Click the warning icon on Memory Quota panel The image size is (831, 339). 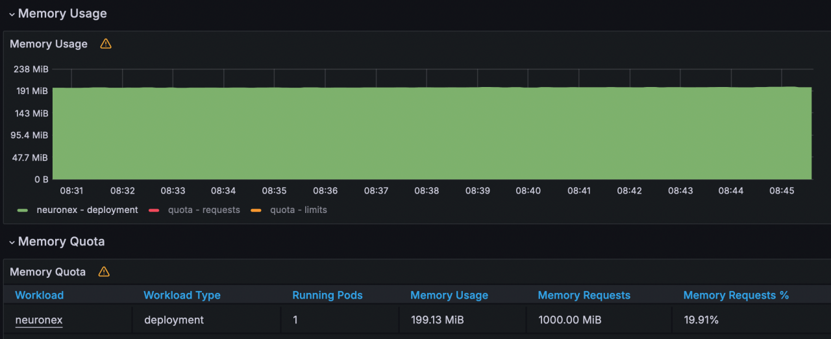pos(104,272)
